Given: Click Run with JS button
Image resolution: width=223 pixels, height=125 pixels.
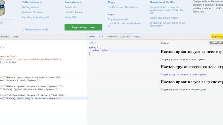Looking at the screenshot, I should coord(216,43).
